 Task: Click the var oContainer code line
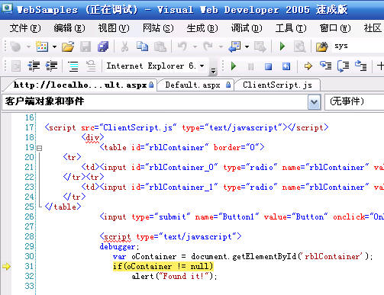(243, 256)
